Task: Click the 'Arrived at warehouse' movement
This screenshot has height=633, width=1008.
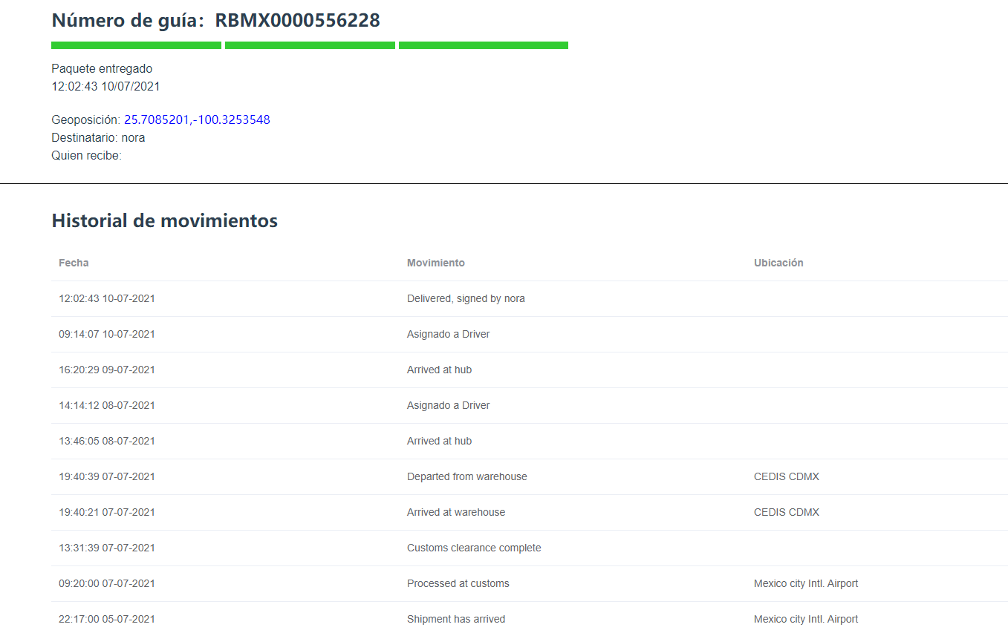Action: click(x=456, y=512)
